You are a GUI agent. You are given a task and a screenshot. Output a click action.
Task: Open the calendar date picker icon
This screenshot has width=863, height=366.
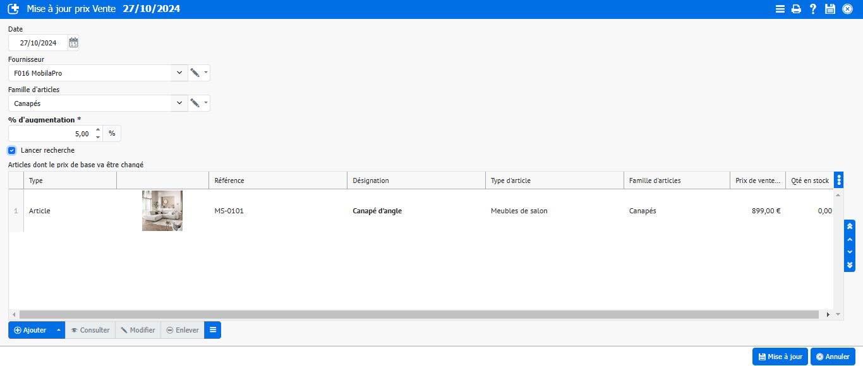(x=74, y=43)
